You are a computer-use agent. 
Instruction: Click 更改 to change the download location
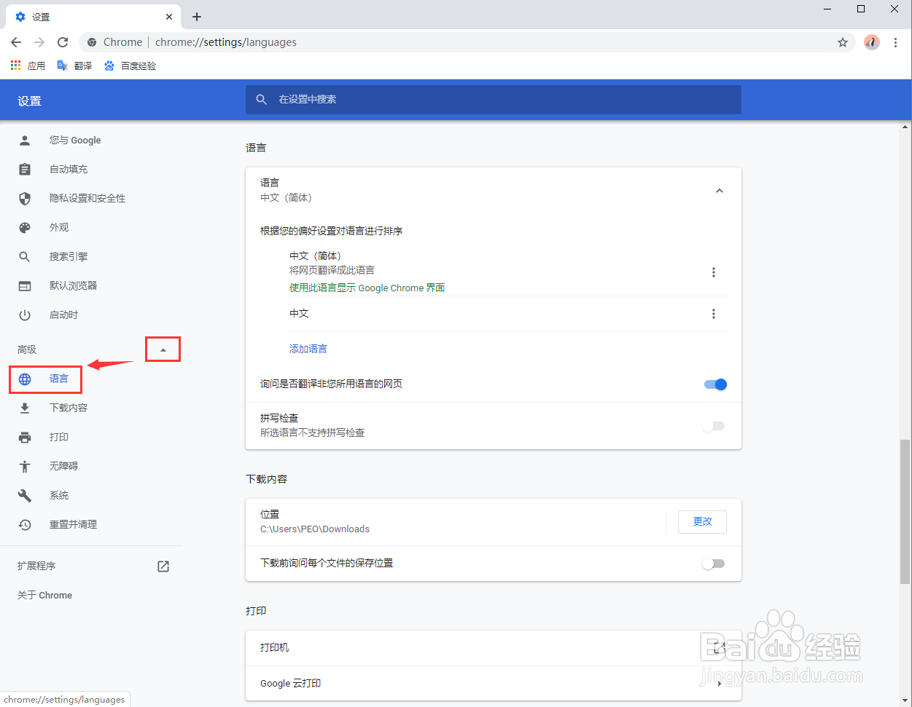pyautogui.click(x=702, y=522)
